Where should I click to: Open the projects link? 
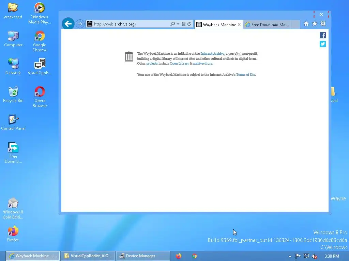152,64
